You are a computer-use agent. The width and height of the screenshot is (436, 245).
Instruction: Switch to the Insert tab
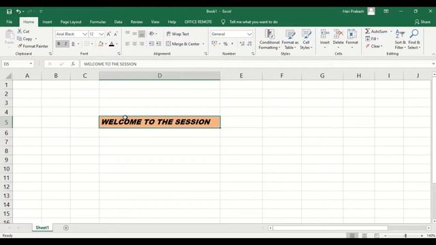point(47,22)
